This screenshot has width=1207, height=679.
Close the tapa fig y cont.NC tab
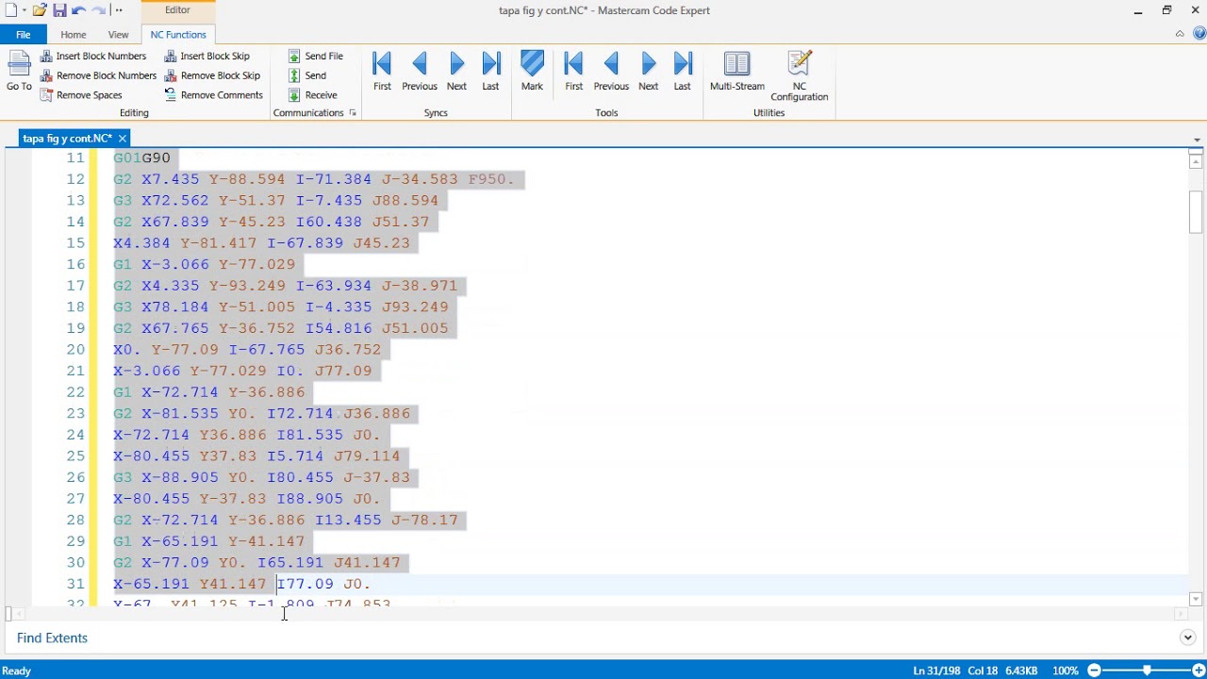pyautogui.click(x=122, y=139)
